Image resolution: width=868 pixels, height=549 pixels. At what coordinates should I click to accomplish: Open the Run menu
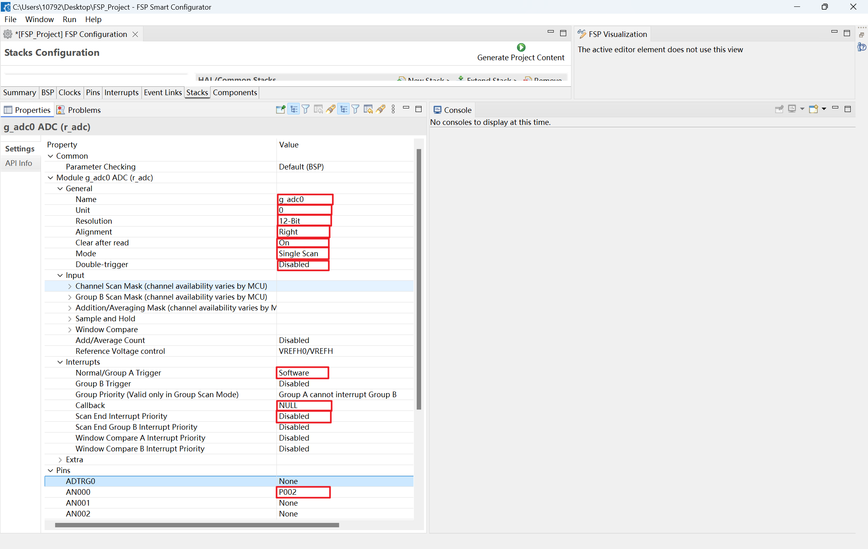70,19
